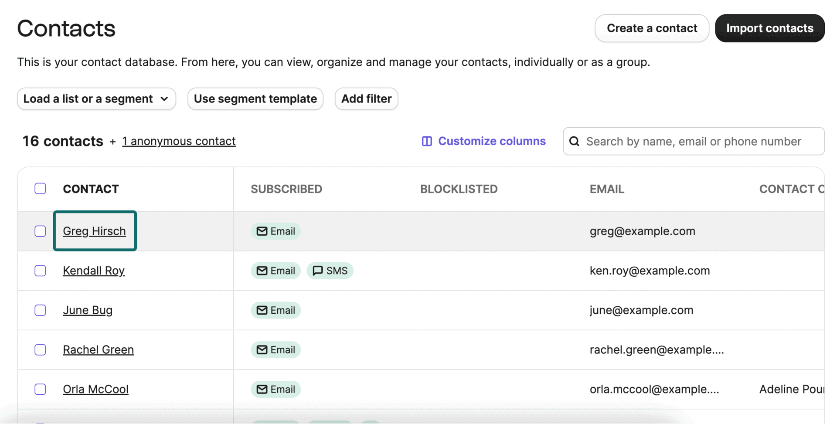
Task: Click the Email column header
Action: coord(607,189)
